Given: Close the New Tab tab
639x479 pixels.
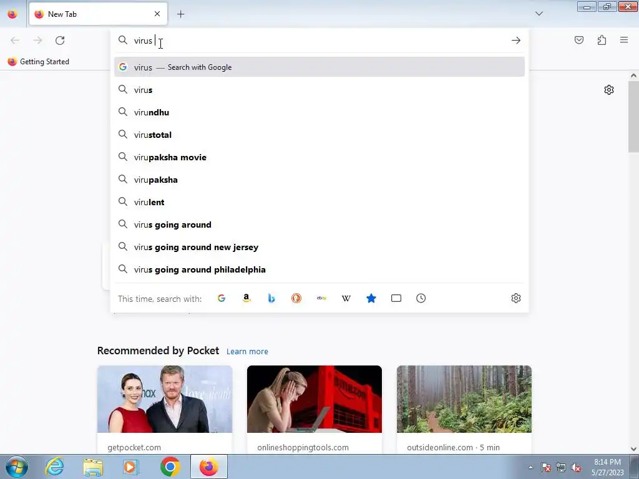Looking at the screenshot, I should click(157, 14).
